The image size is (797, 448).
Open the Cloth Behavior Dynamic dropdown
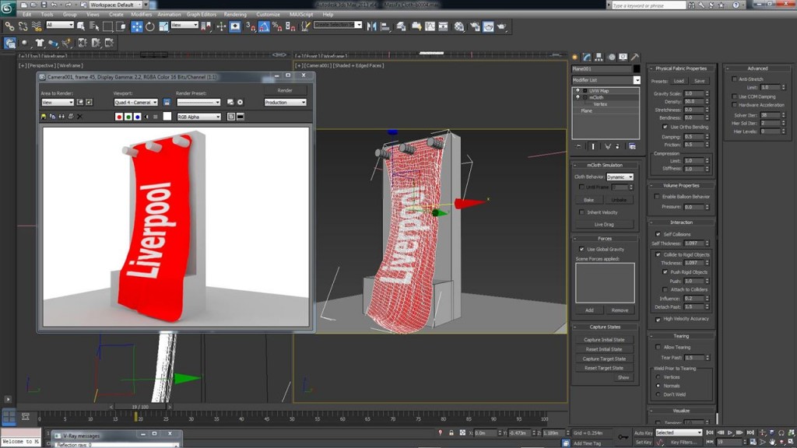[x=620, y=177]
